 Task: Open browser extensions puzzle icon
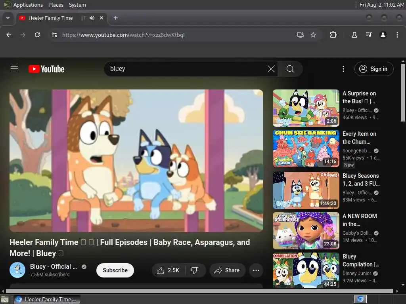pos(333,35)
